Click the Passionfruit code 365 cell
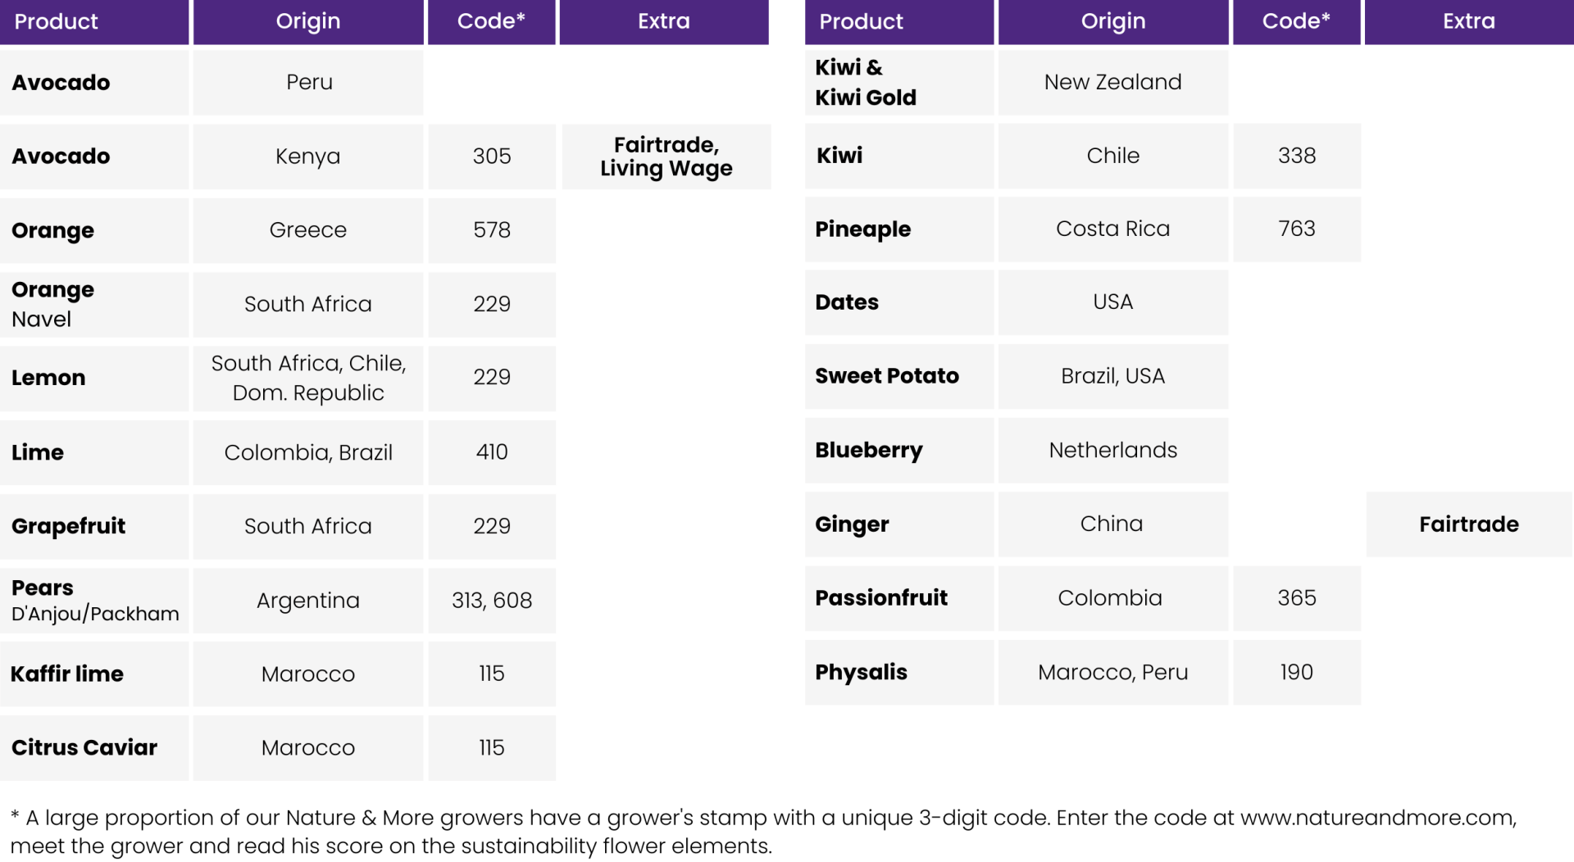The height and width of the screenshot is (862, 1574). pyautogui.click(x=1296, y=598)
